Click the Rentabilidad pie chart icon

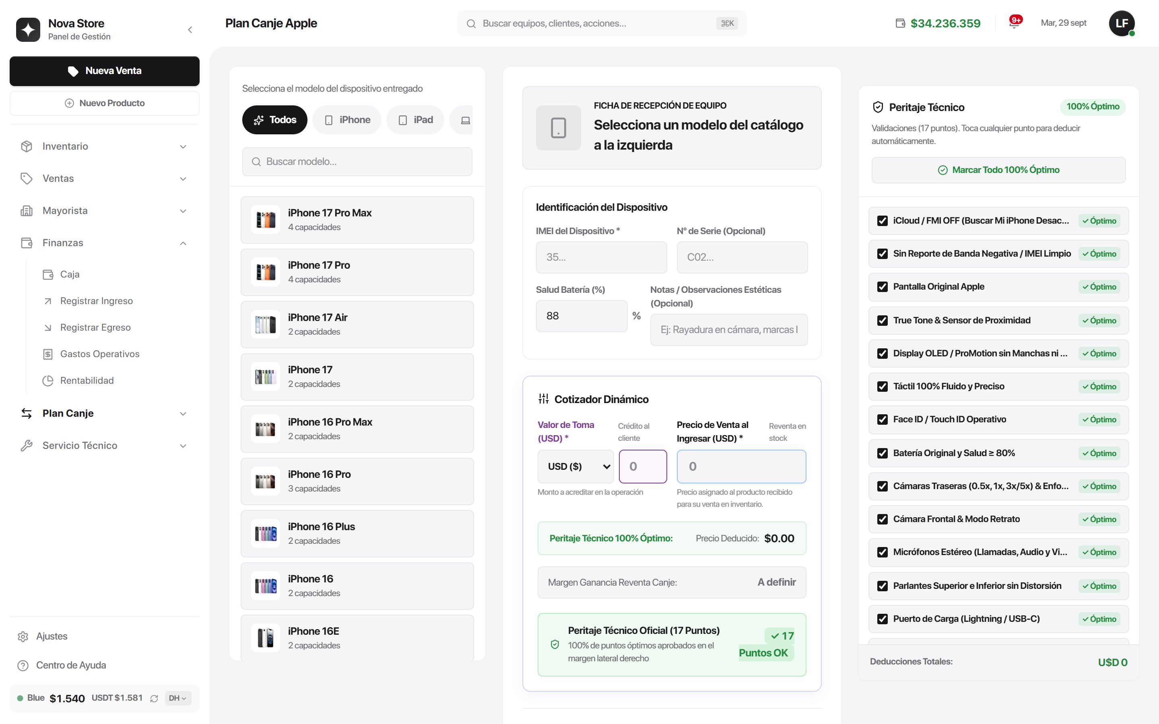tap(48, 381)
